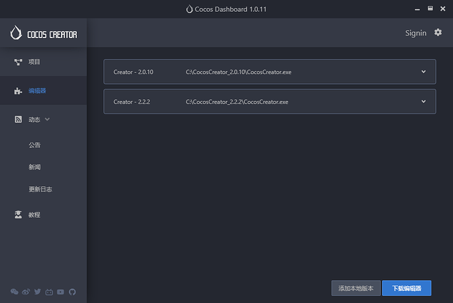This screenshot has height=303, width=453.
Task: Open the Weibo social link icon
Action: tap(26, 292)
